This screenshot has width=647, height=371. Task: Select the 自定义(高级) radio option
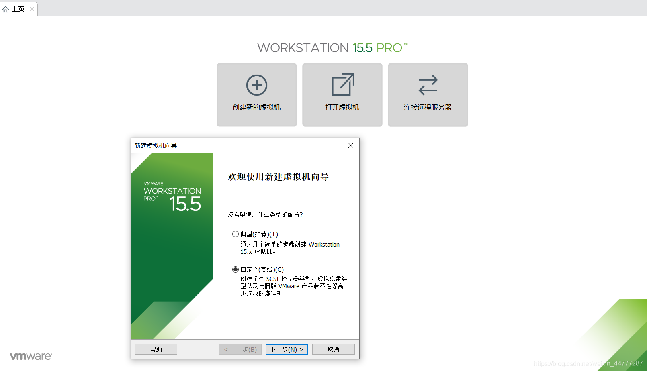coord(235,269)
